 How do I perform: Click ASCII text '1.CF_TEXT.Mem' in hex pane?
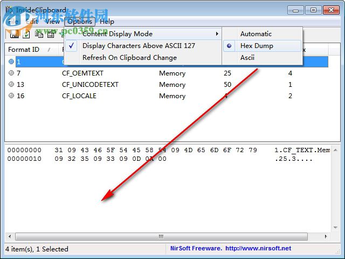[302, 150]
